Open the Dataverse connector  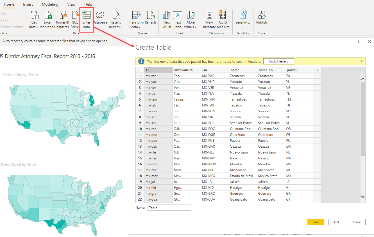(100, 17)
